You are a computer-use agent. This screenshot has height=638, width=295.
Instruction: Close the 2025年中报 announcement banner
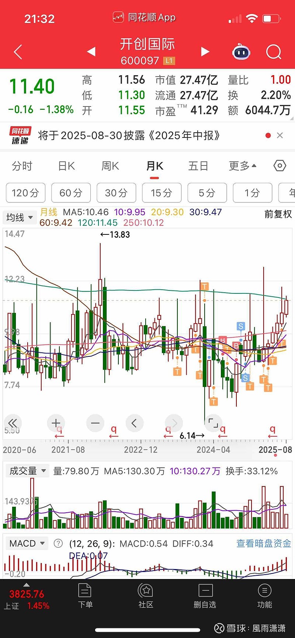pyautogui.click(x=280, y=135)
